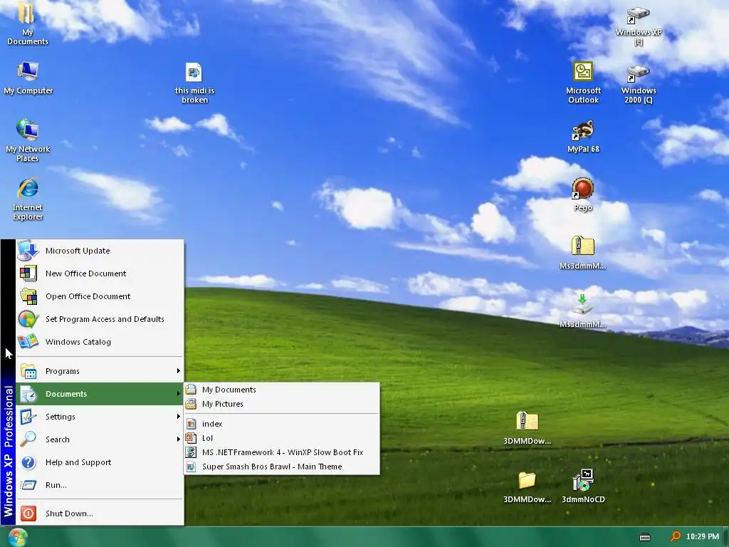729x547 pixels.
Task: Click the orange magnifier tray icon
Action: point(675,537)
